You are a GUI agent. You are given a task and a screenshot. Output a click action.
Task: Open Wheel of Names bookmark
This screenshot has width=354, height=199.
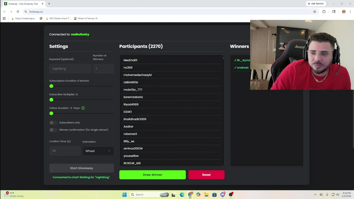(x=86, y=19)
